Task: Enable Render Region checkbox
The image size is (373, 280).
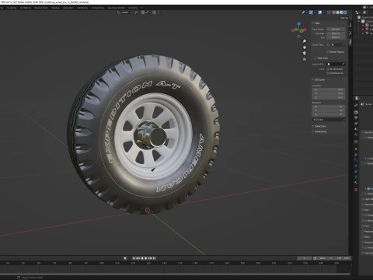Action: click(x=328, y=52)
